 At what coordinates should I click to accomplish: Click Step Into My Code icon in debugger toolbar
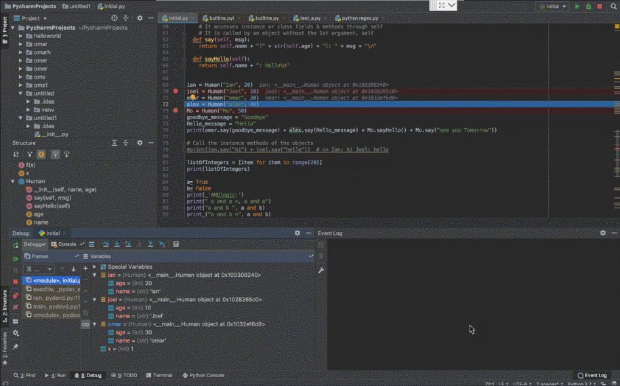coord(128,244)
